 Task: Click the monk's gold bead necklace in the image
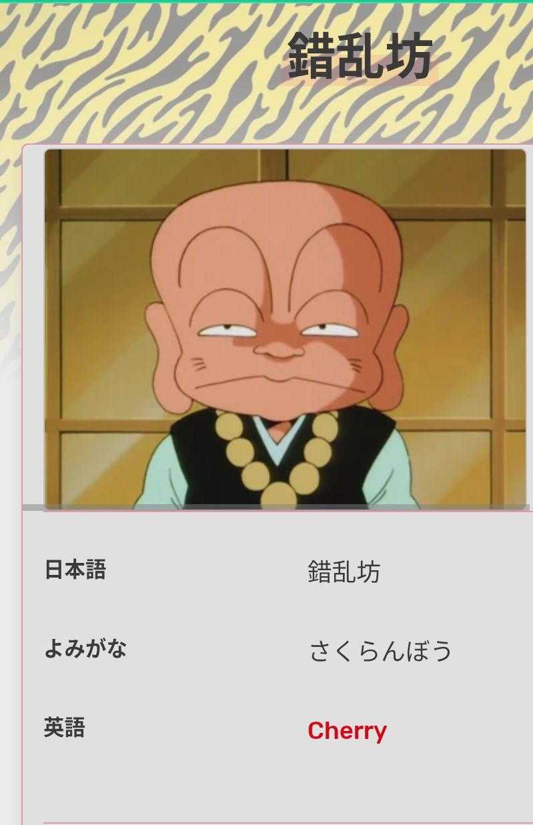(279, 460)
